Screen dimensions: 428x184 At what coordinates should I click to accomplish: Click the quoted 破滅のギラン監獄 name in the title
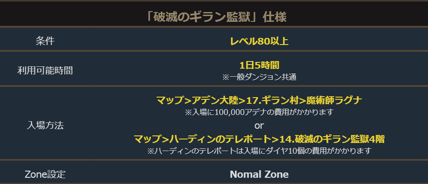coord(202,17)
